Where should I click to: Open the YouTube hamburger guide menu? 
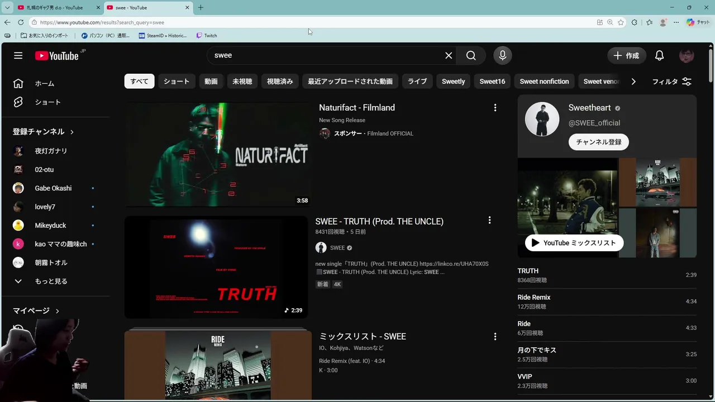point(18,55)
